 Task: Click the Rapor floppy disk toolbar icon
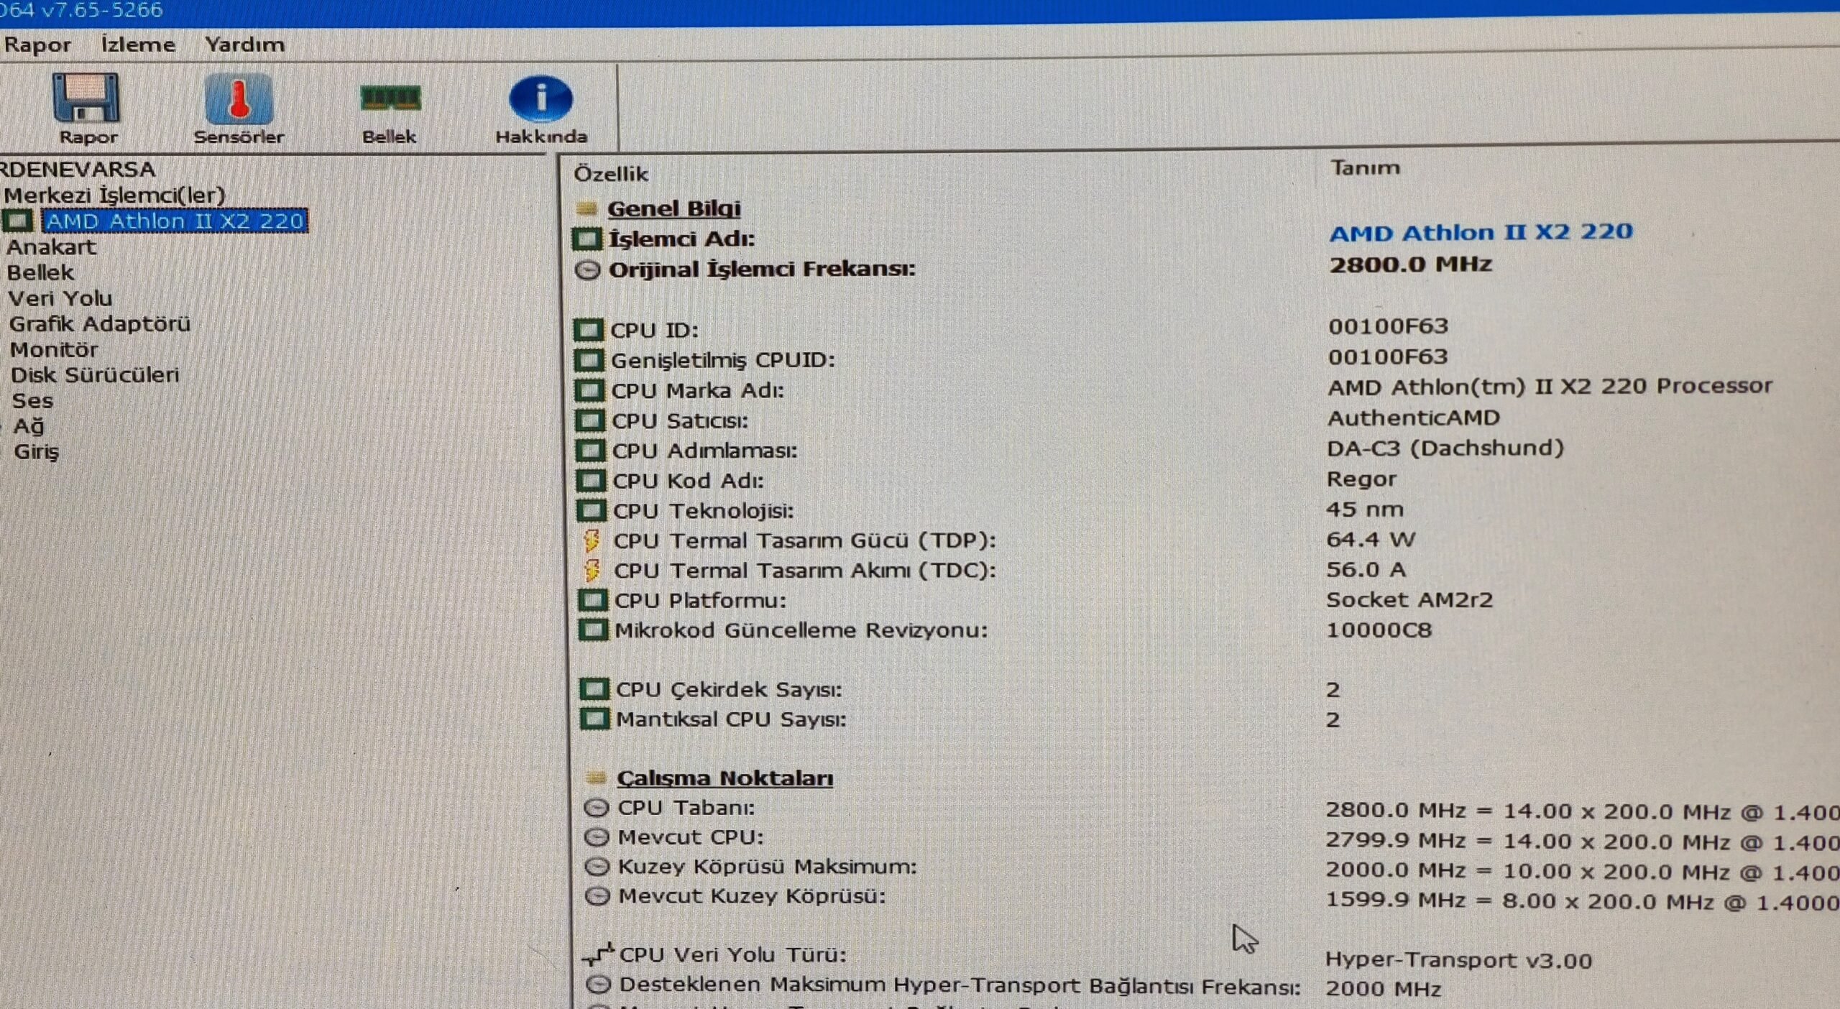click(x=86, y=98)
